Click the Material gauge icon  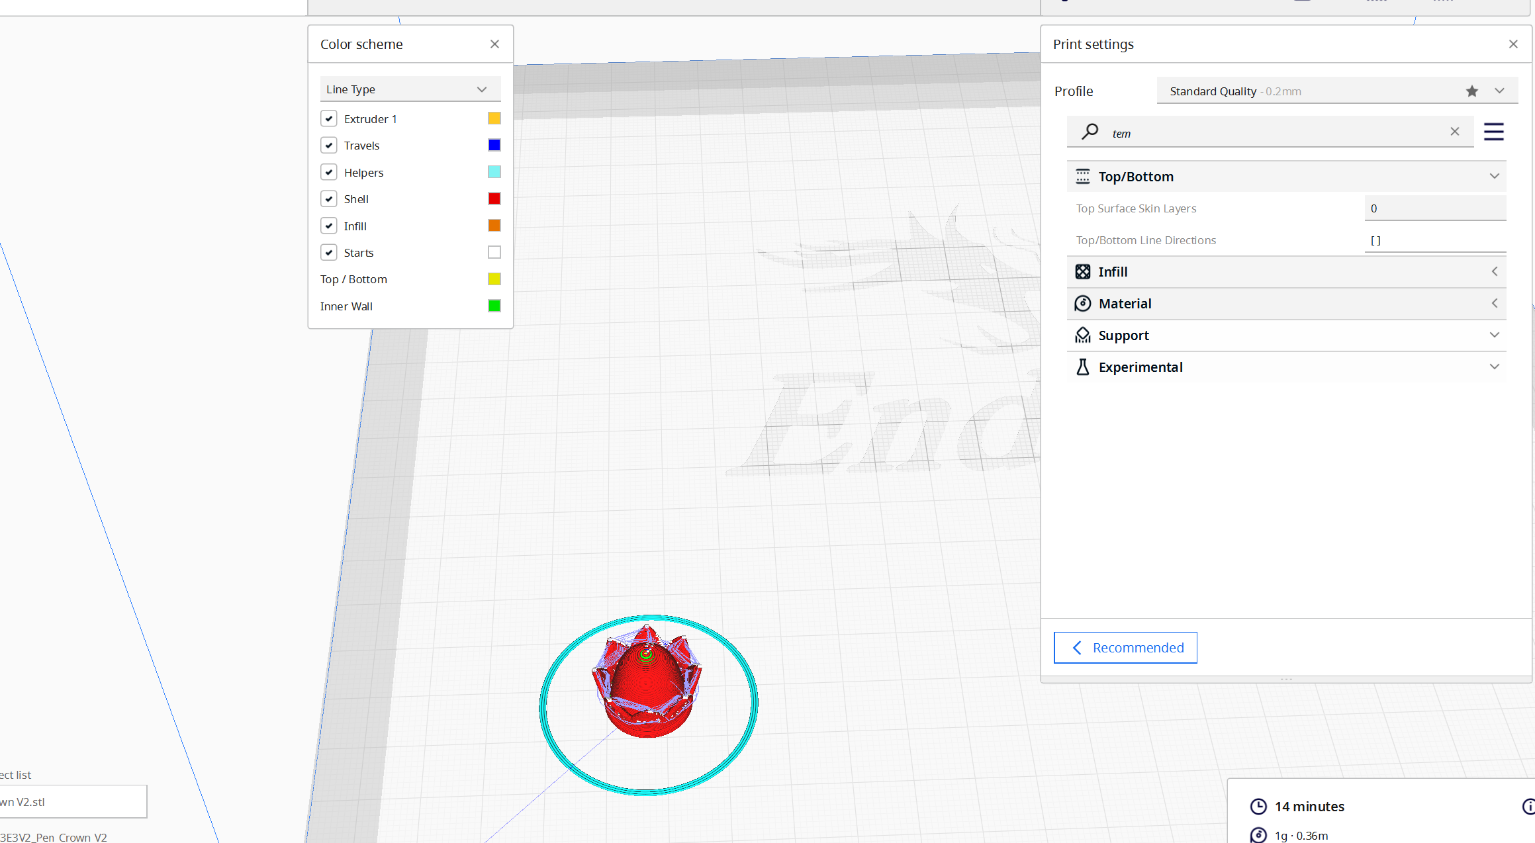point(1083,303)
